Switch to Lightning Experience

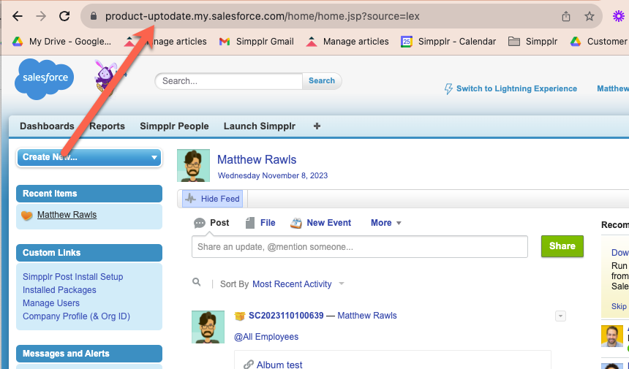[511, 88]
